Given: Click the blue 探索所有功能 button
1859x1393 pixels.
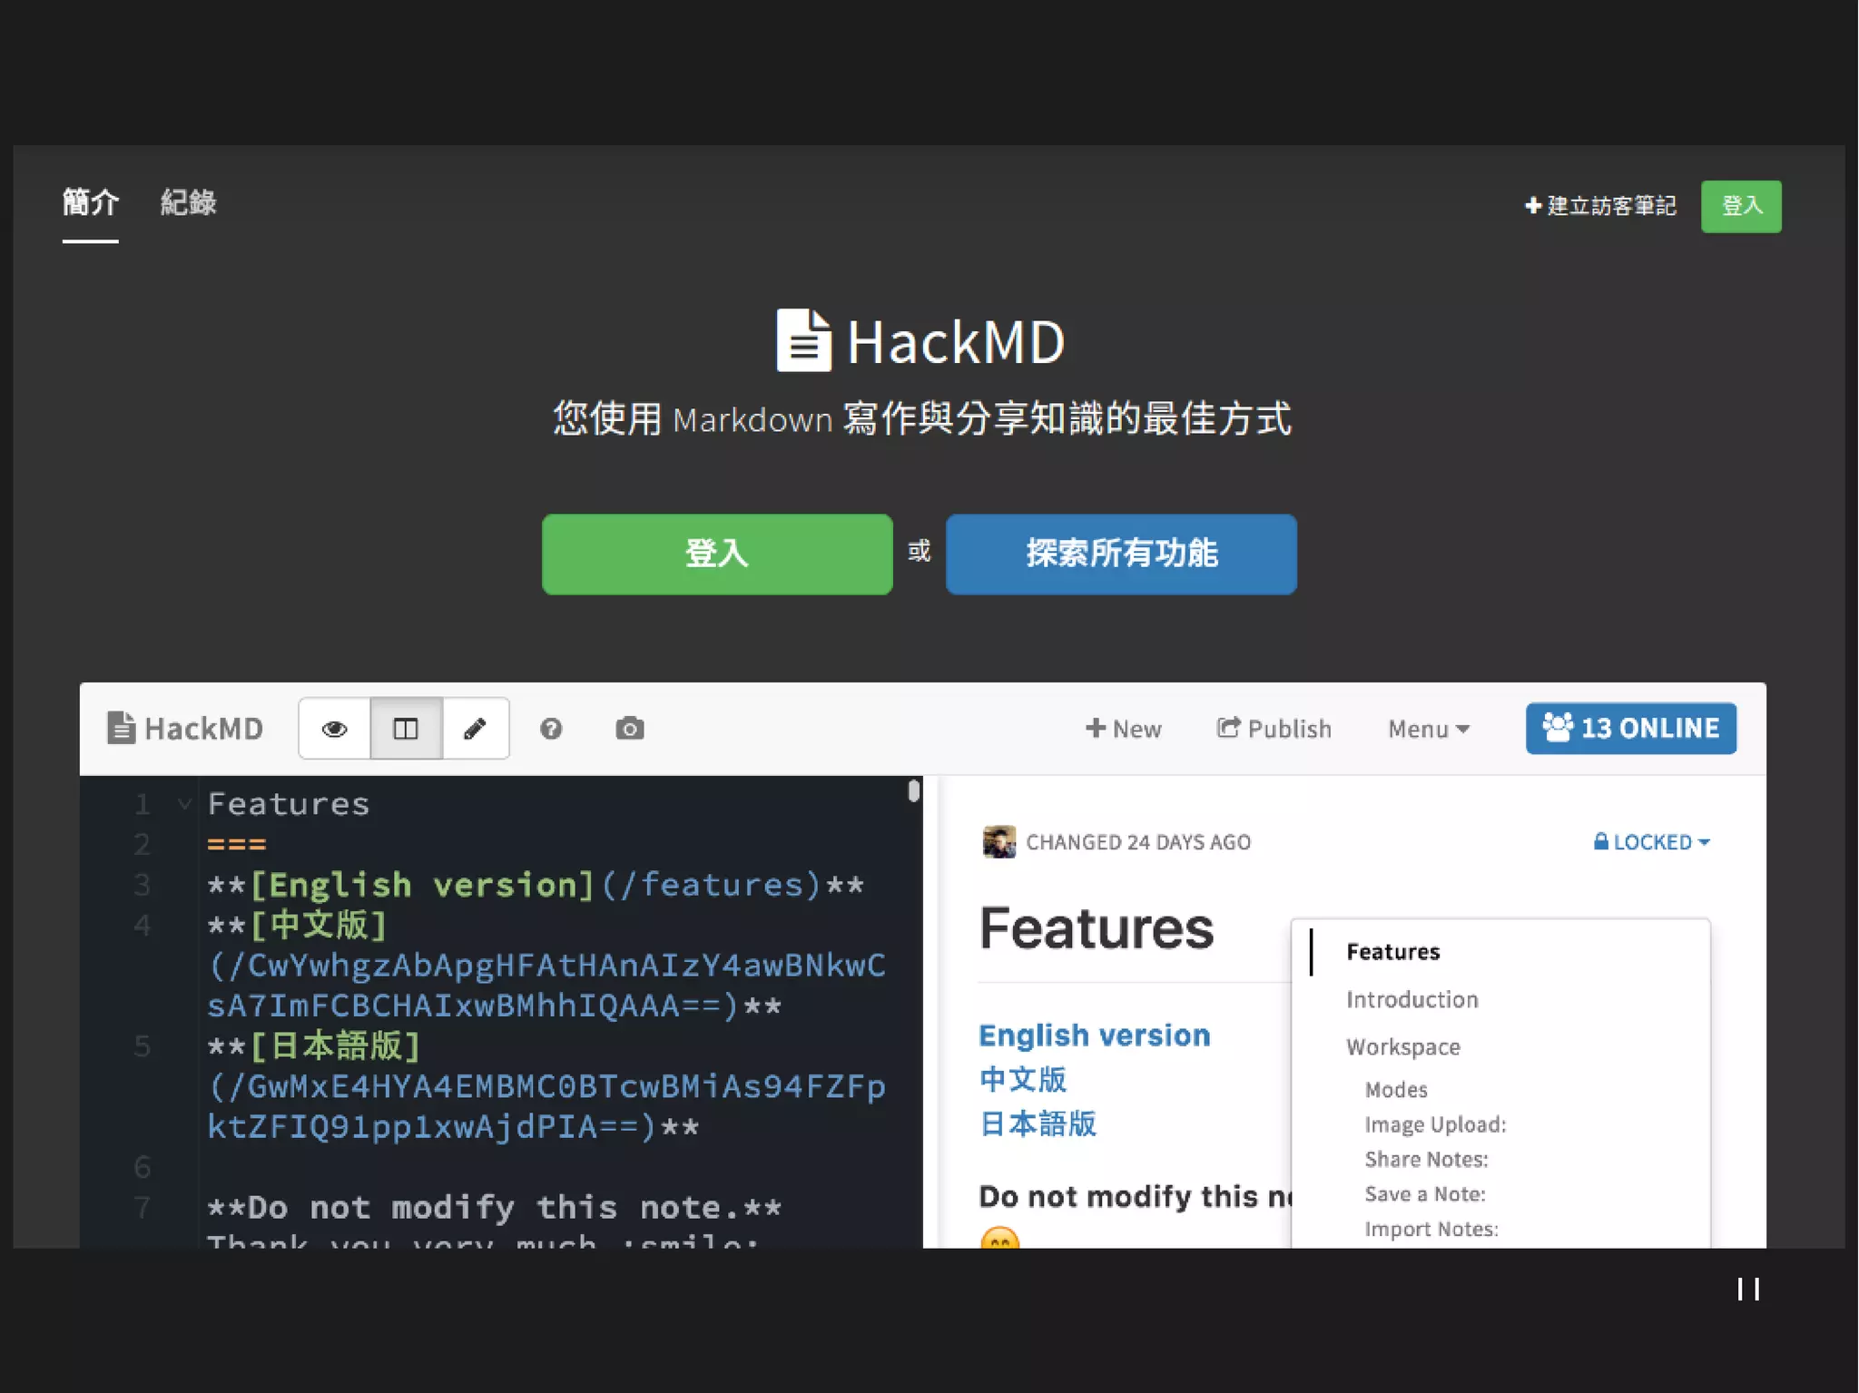Looking at the screenshot, I should click(1121, 554).
